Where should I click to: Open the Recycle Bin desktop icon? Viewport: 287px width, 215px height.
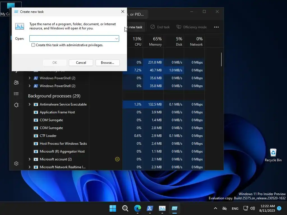(x=273, y=155)
